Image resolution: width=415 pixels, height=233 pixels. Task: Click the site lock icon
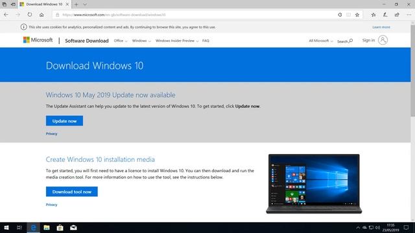pos(58,15)
